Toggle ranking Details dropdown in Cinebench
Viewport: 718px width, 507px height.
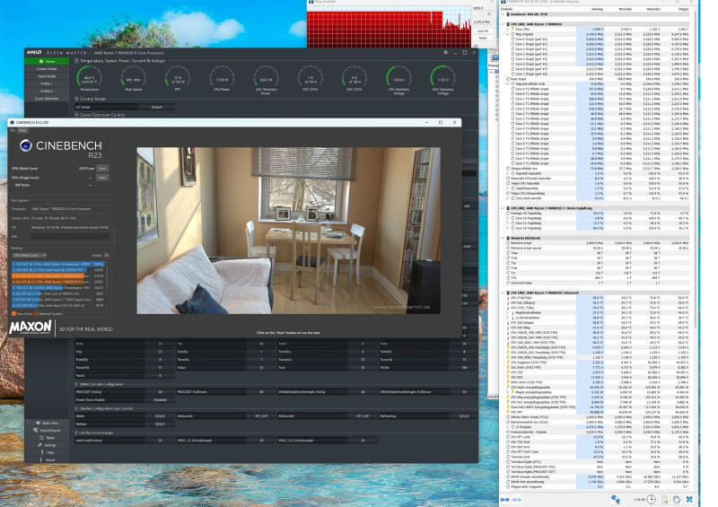tap(106, 255)
